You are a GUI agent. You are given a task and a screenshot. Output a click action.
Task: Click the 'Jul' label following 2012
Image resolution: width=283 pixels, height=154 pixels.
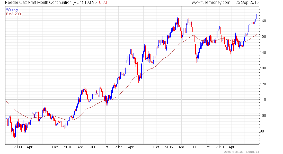[194, 147]
